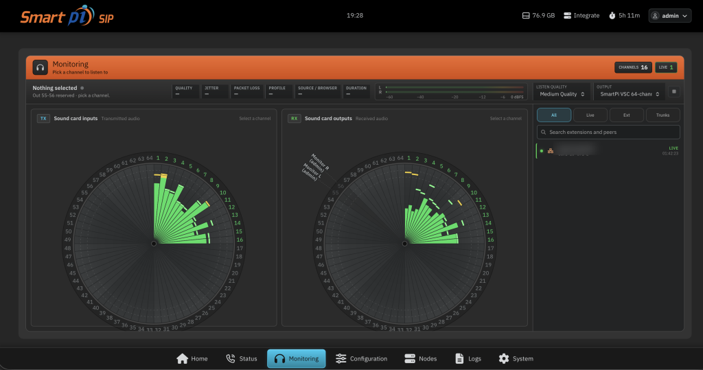Click the magnifier icon in search box
Screen dimensions: 703x370
point(544,132)
